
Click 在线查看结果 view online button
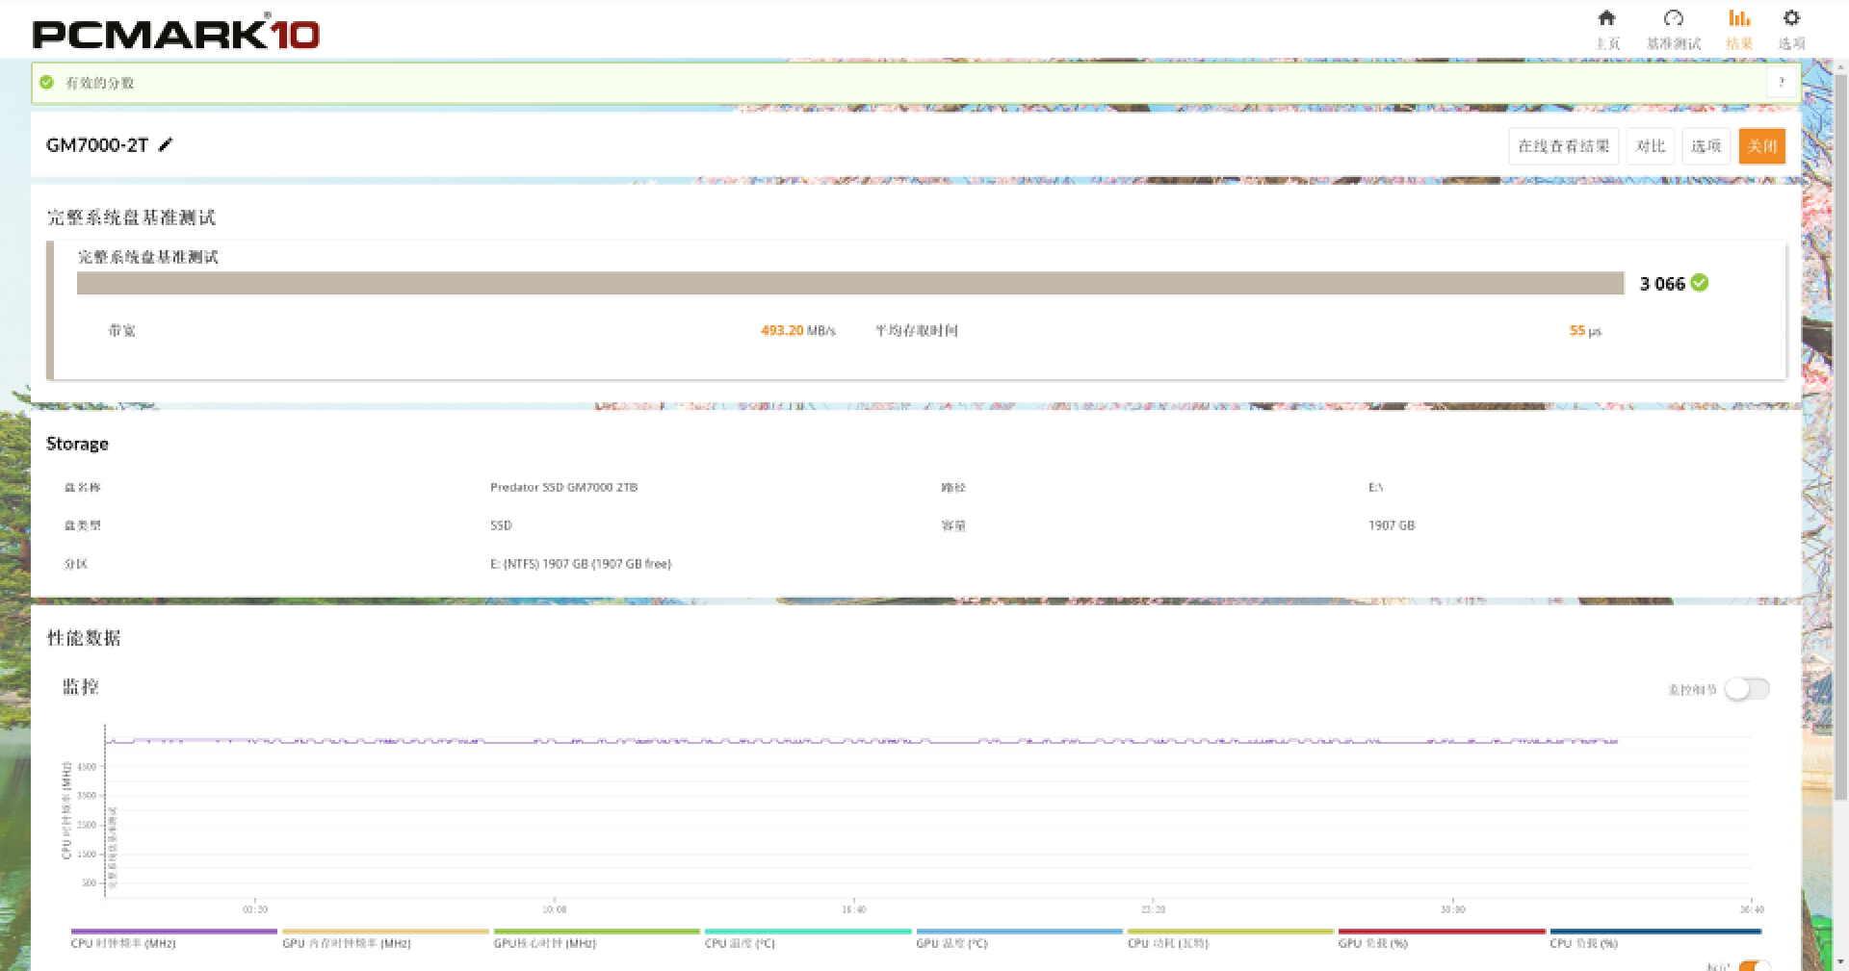pyautogui.click(x=1563, y=146)
